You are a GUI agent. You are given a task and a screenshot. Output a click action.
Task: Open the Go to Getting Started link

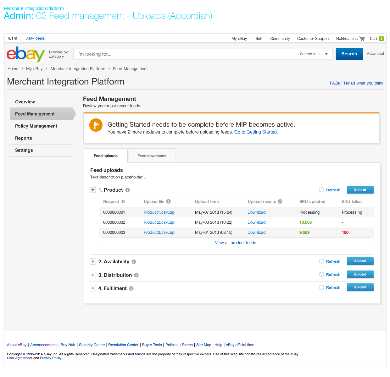(256, 132)
